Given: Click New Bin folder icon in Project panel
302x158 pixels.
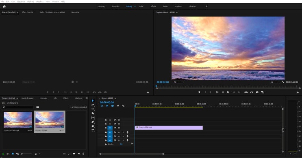Looking at the screenshot, I should [x=74, y=154].
